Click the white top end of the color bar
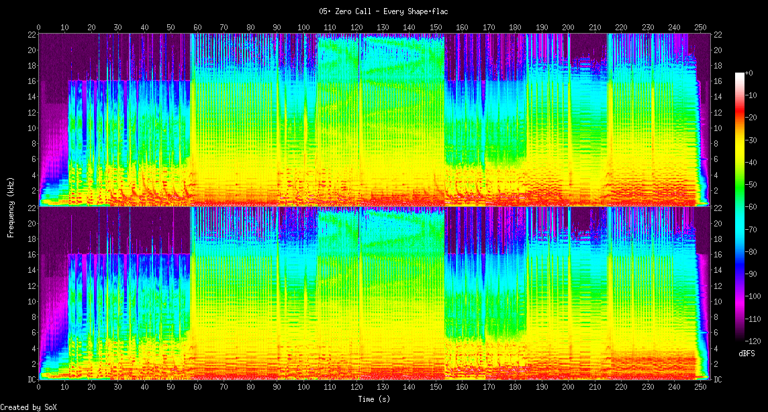 coord(739,74)
